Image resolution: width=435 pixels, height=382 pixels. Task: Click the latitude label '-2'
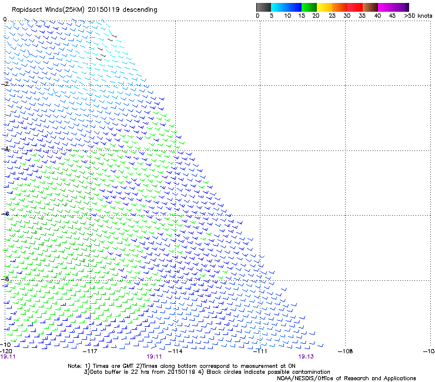(5, 84)
